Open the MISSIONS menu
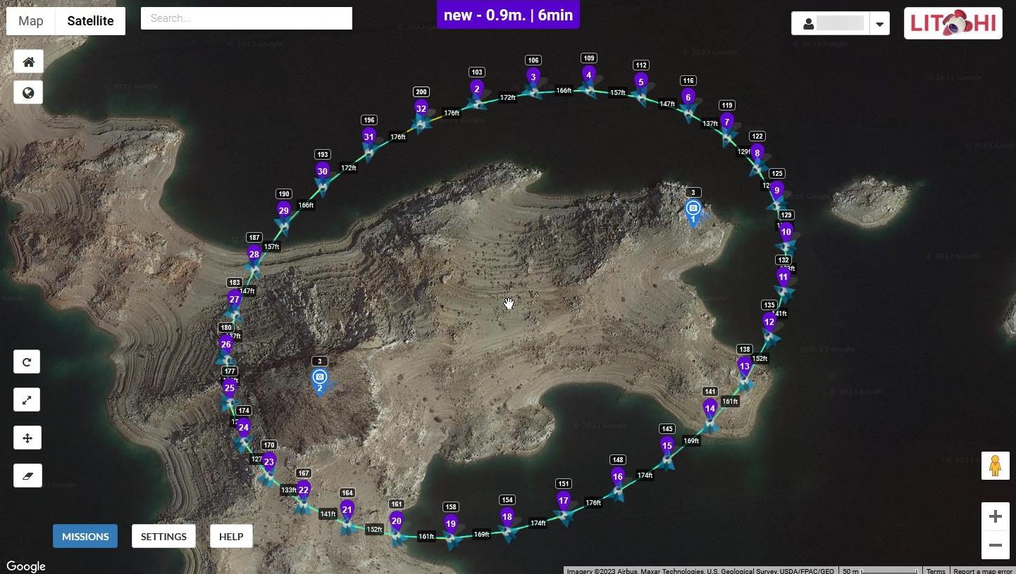1016x574 pixels. pos(85,537)
